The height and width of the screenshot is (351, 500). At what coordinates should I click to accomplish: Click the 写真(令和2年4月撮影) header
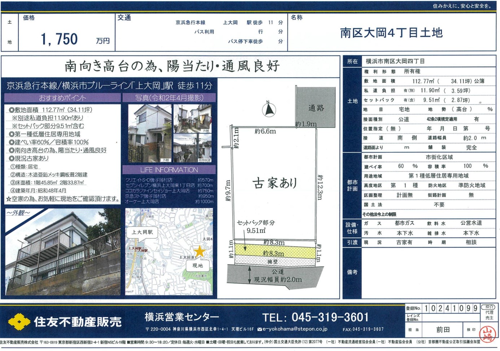[x=169, y=98]
